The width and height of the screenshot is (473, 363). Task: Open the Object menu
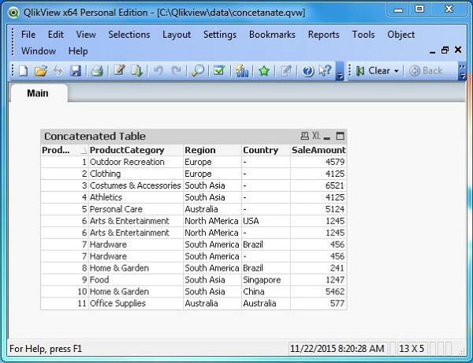401,35
